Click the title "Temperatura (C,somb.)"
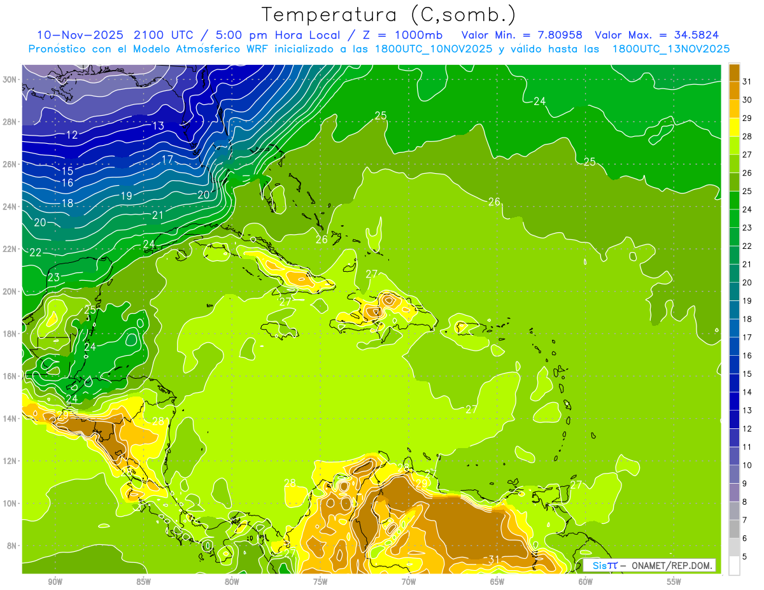This screenshot has height=590, width=764. pos(389,15)
